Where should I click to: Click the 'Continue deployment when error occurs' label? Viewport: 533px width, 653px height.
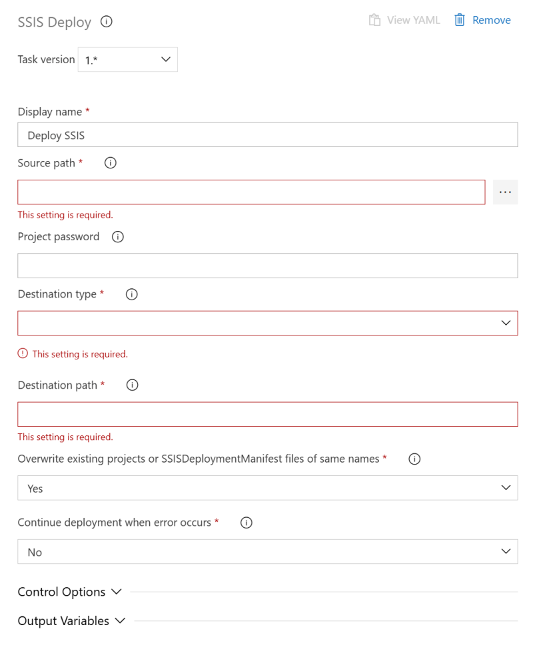point(114,523)
